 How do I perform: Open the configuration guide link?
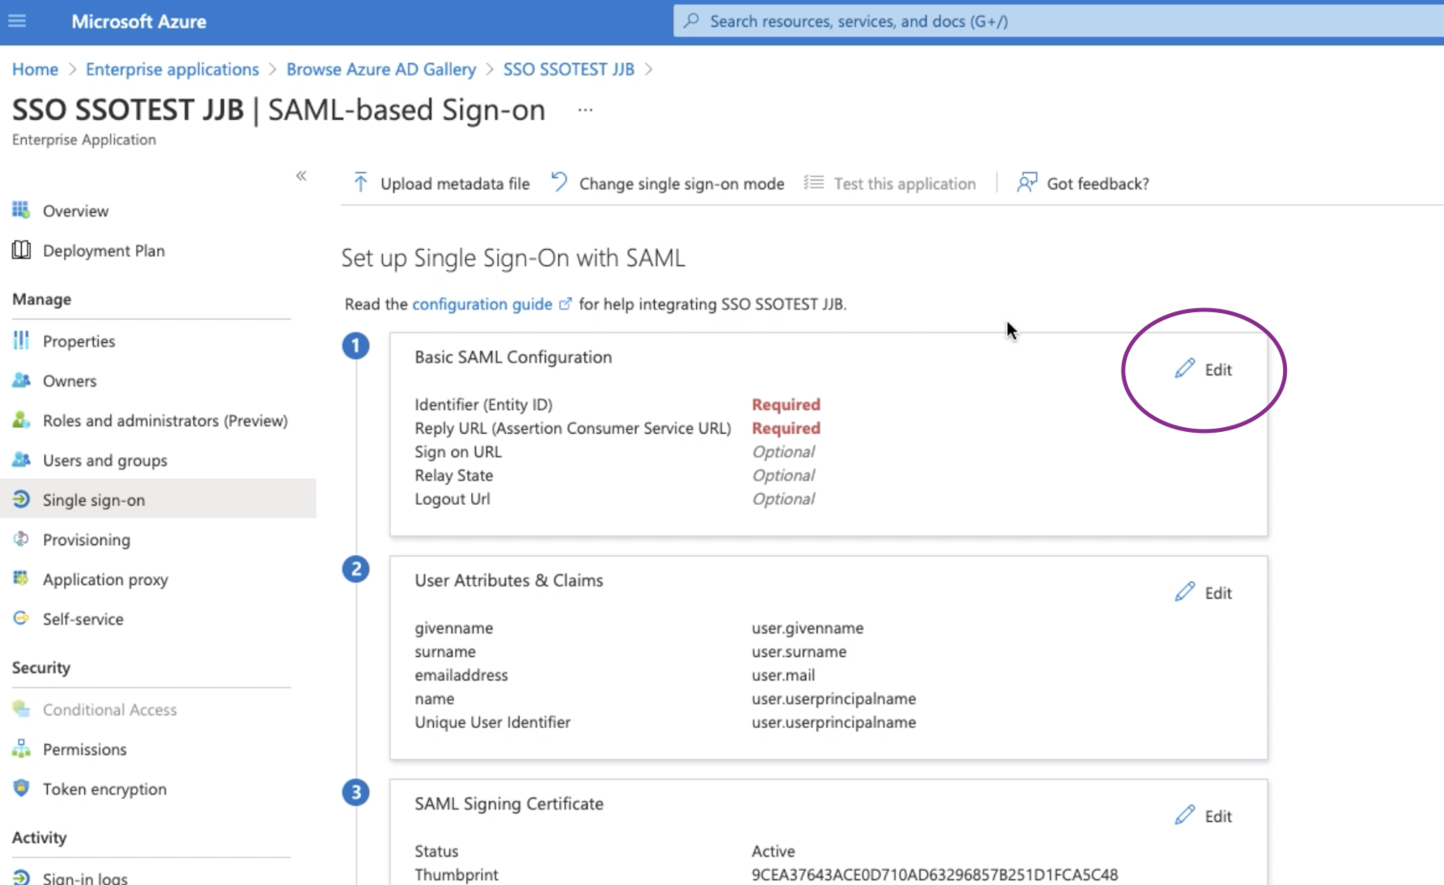click(482, 304)
